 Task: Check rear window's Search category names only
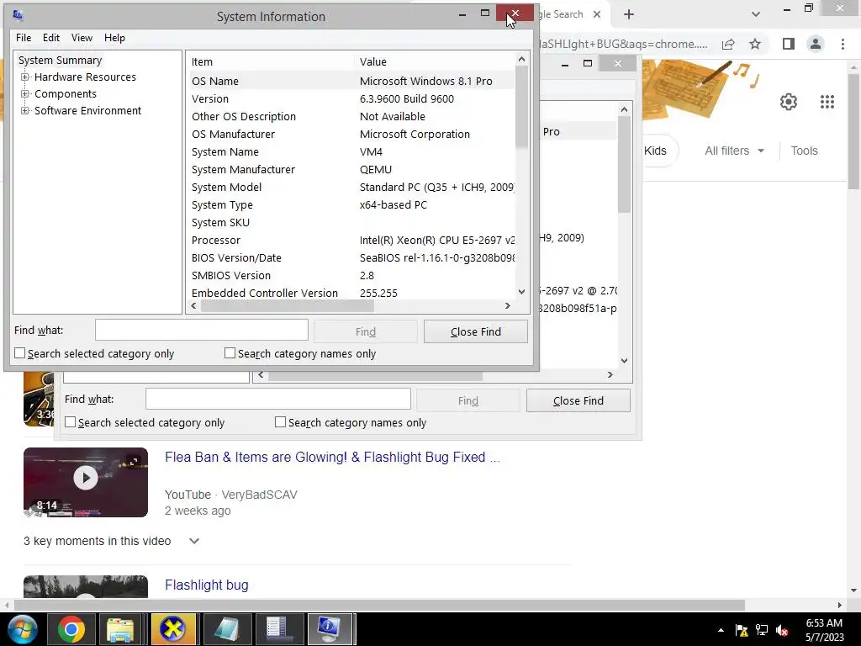(x=280, y=422)
